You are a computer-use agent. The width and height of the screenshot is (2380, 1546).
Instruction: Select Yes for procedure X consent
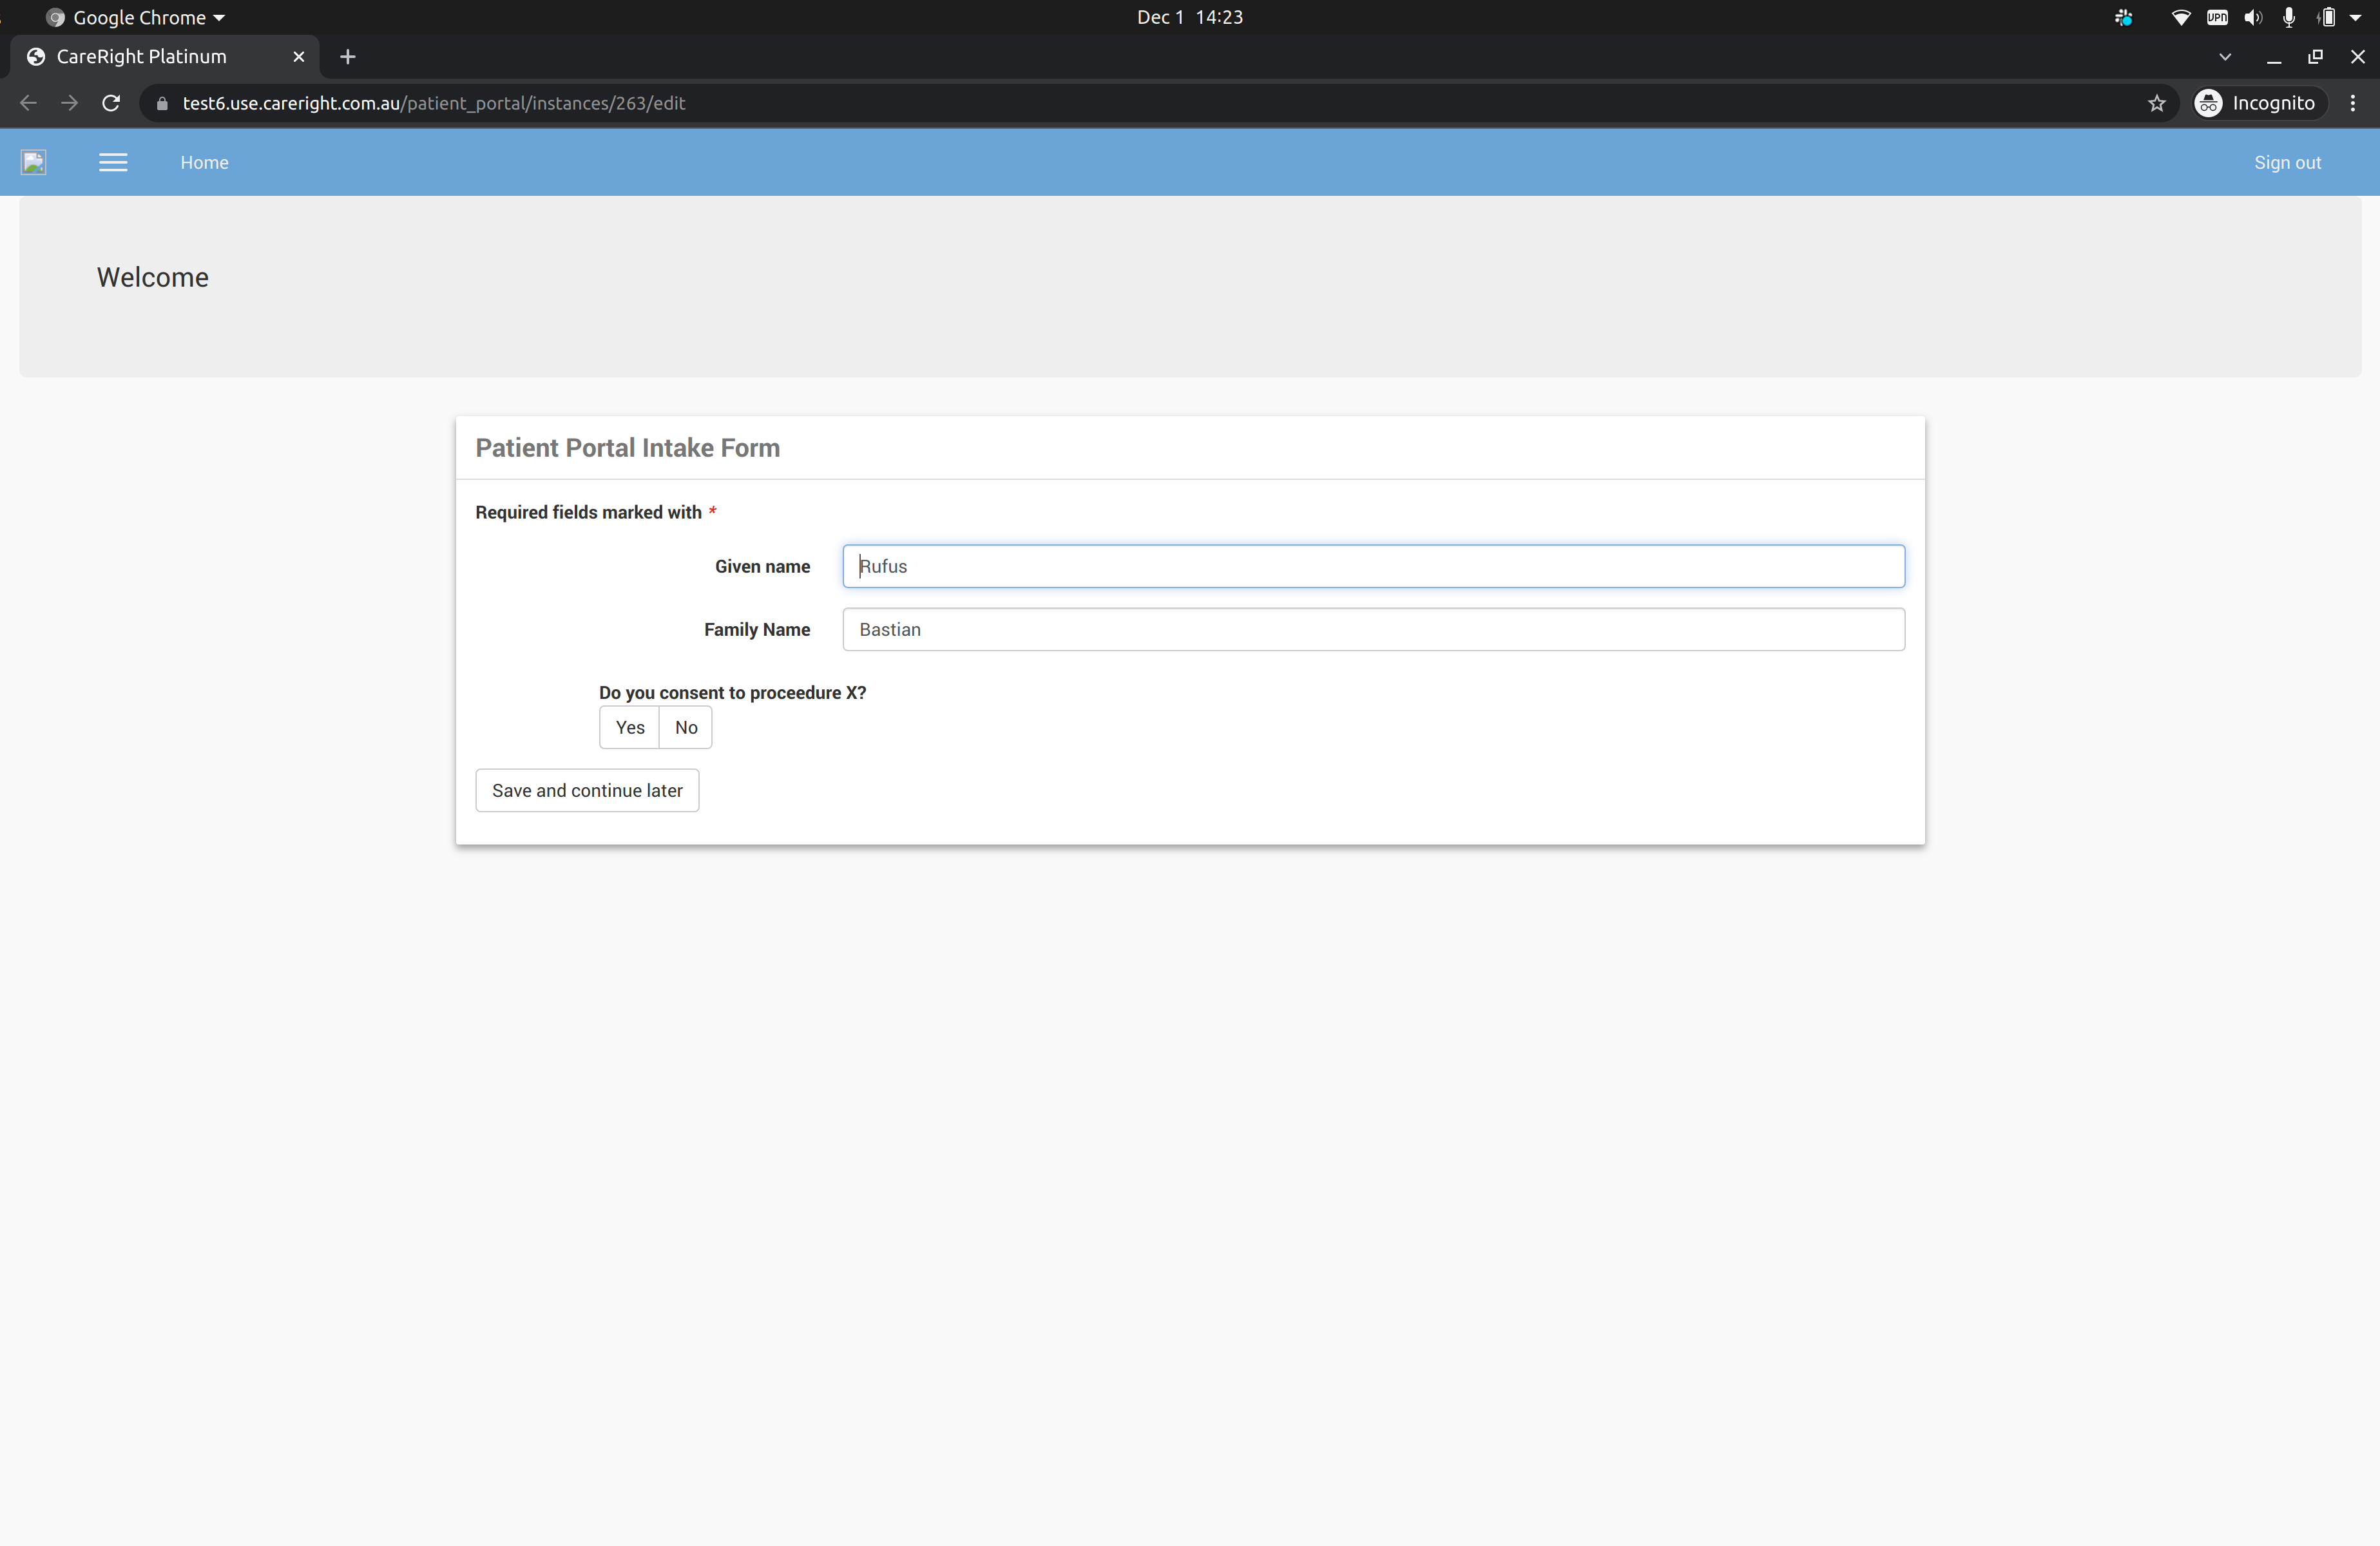point(629,727)
